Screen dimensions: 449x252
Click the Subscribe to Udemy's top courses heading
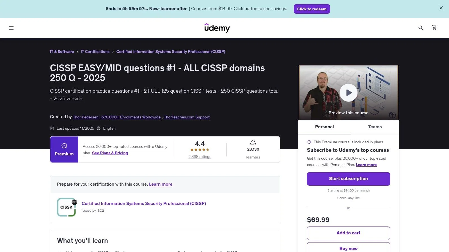348,150
